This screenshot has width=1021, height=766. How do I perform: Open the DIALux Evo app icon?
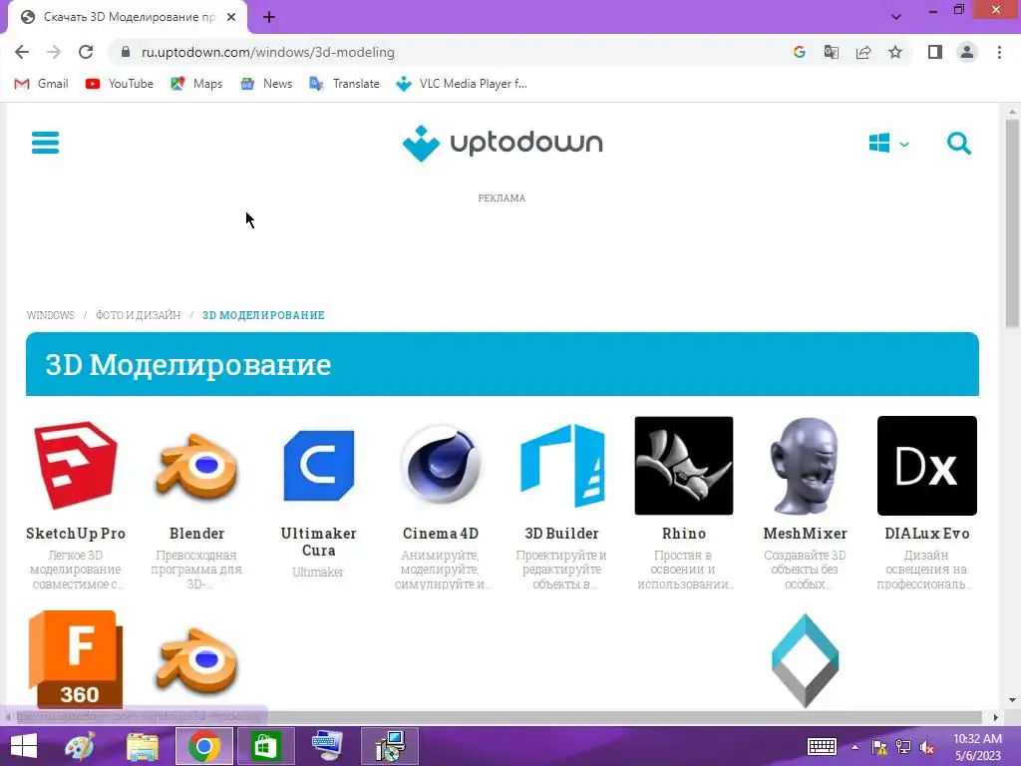[926, 466]
